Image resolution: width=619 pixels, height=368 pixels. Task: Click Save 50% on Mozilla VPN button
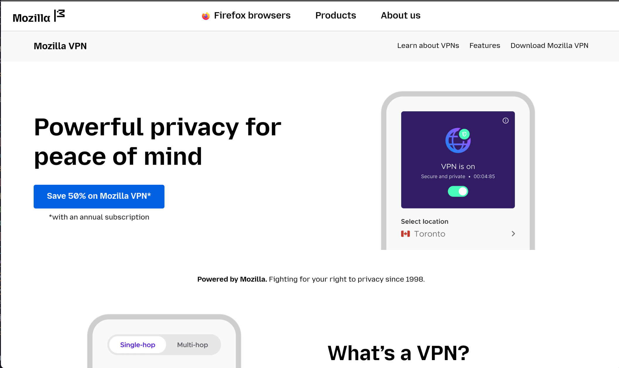pos(99,196)
